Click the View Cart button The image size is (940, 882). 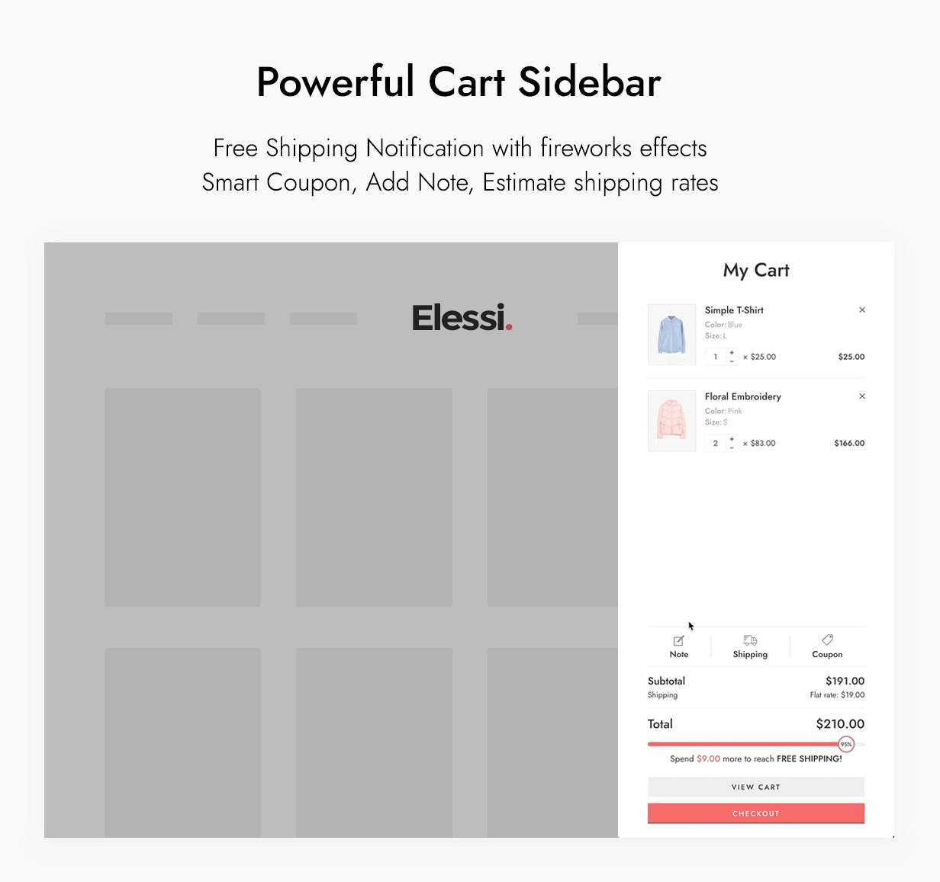[x=755, y=787]
